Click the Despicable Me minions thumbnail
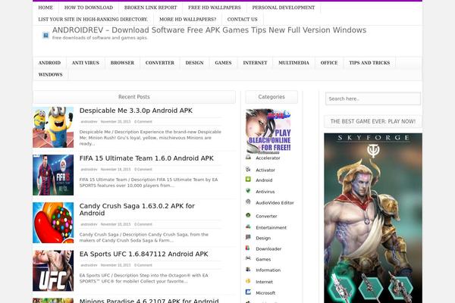The height and width of the screenshot is (303, 455). click(x=53, y=127)
